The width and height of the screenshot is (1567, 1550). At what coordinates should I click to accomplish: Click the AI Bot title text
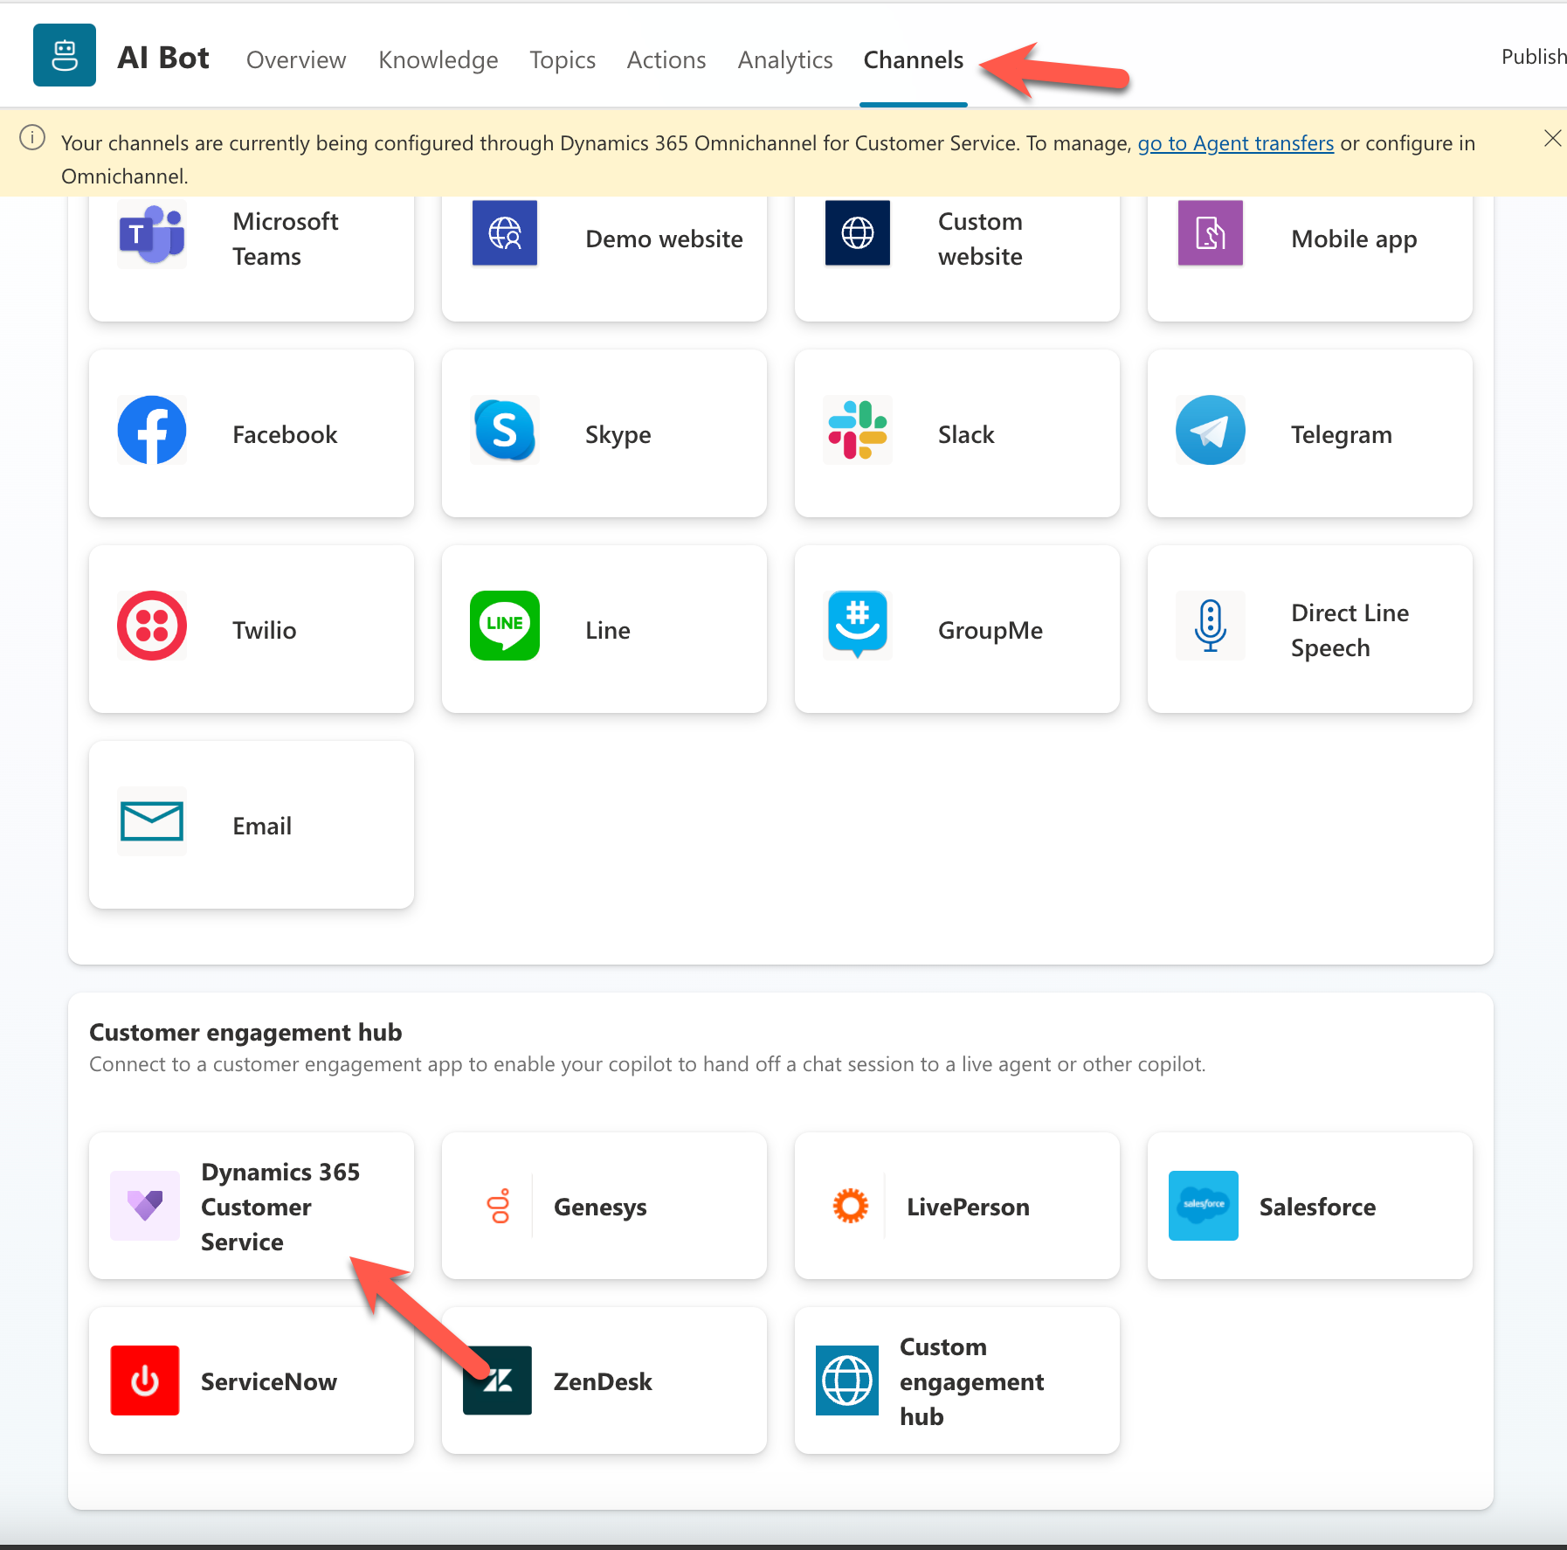163,58
